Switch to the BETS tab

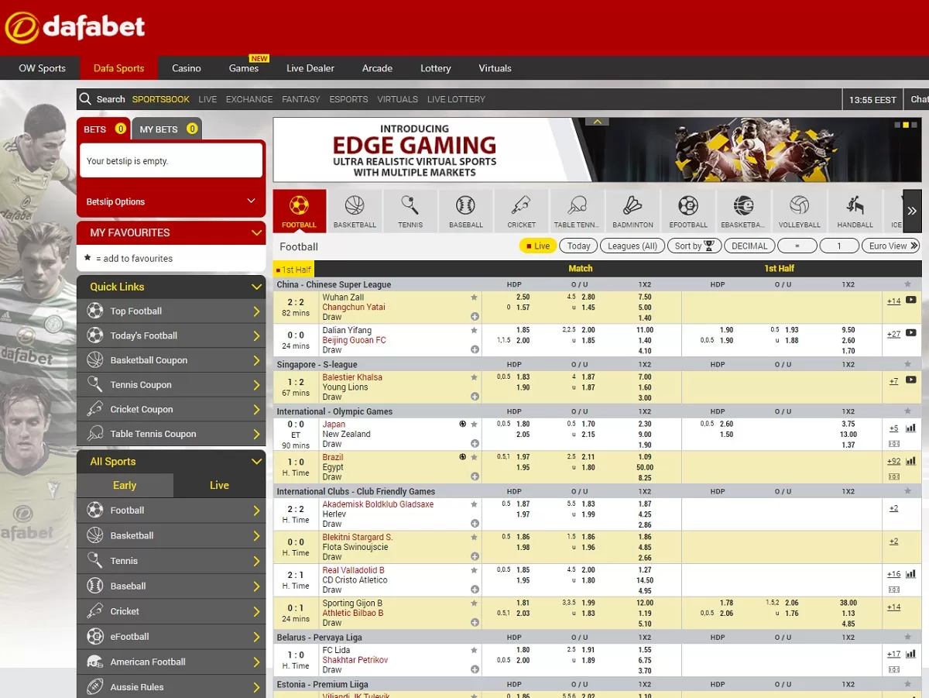[x=104, y=129]
